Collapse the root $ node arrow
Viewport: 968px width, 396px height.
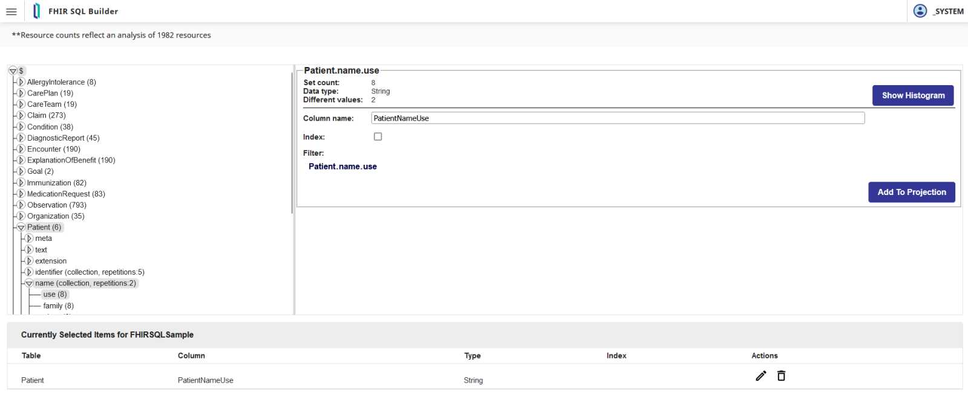(13, 71)
